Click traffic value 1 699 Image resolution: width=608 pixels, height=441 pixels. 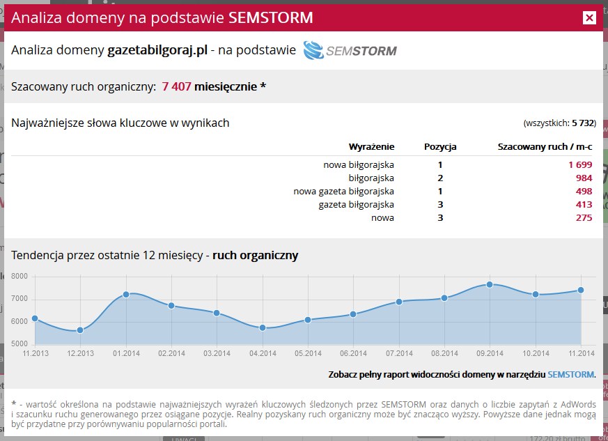point(580,165)
